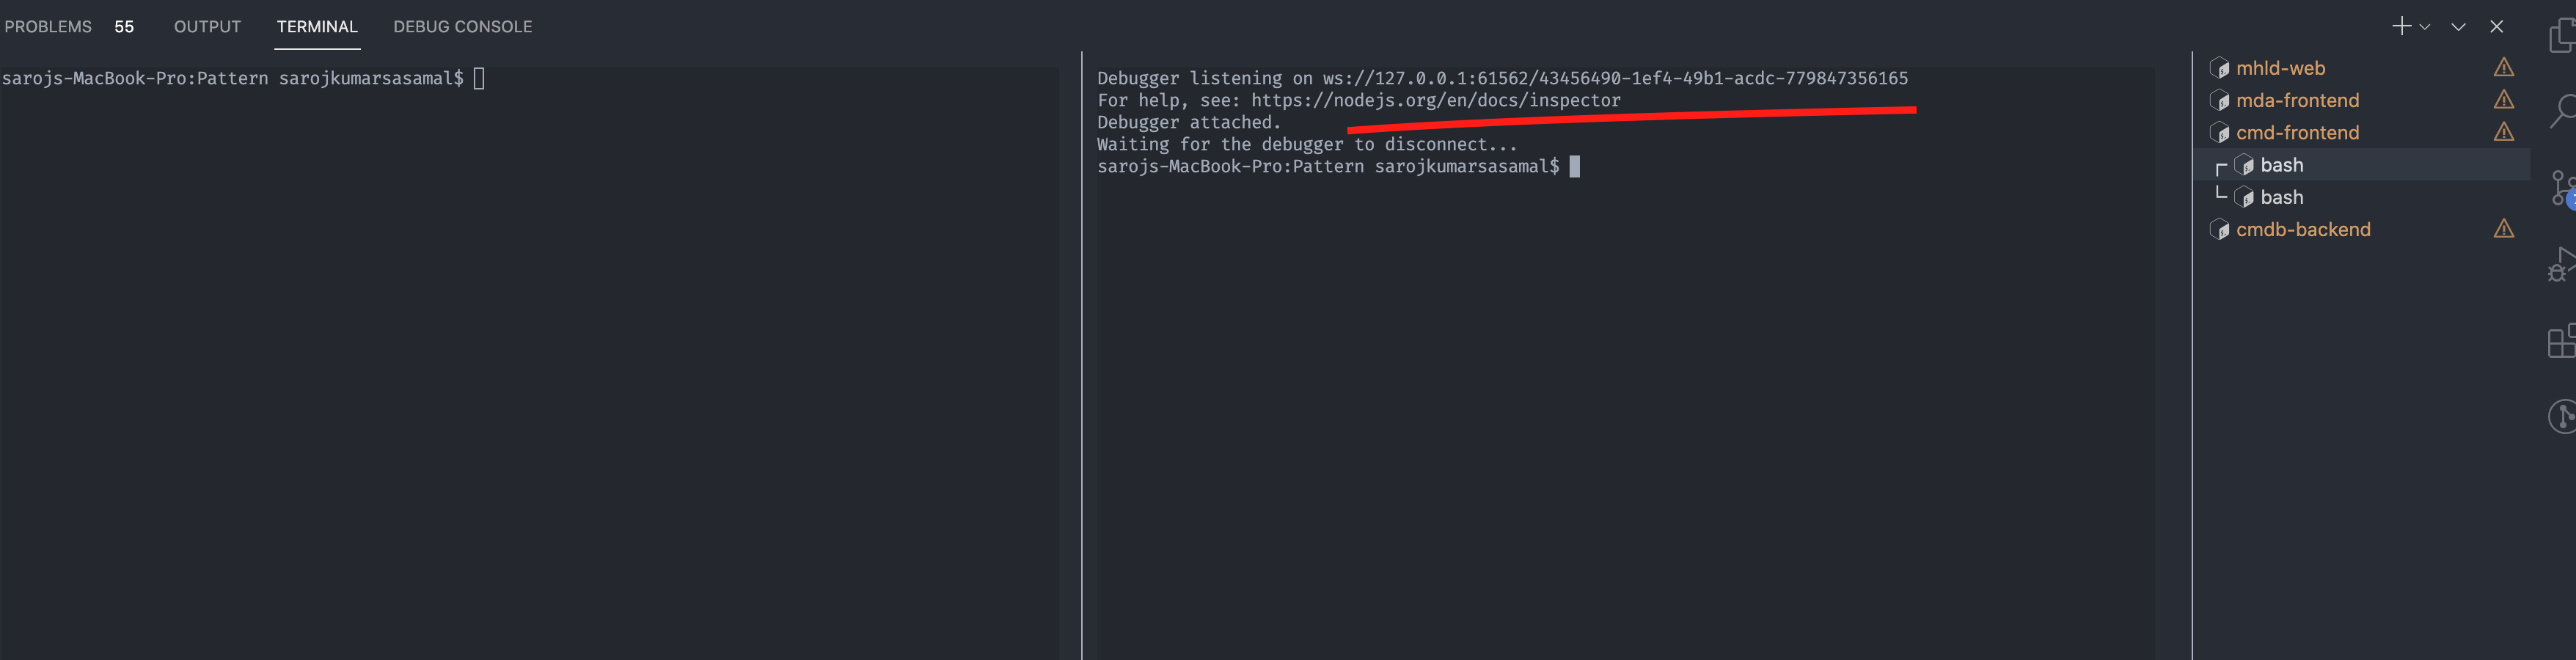
Task: Click the problems count badge showing 55
Action: [124, 27]
